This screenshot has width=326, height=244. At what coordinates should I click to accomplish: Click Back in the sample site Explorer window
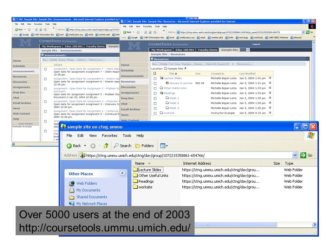tap(74, 146)
